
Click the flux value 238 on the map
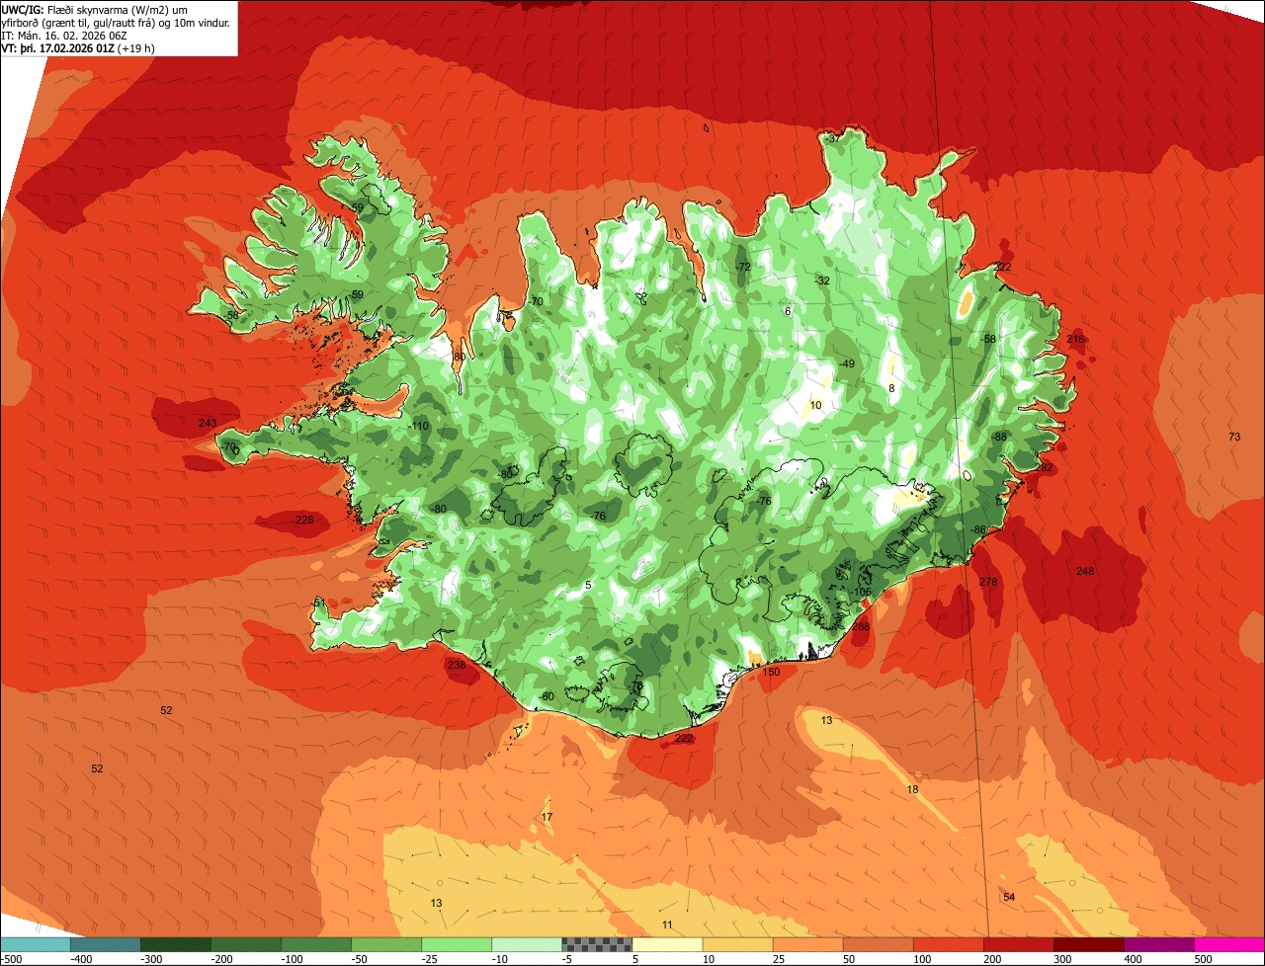pos(457,666)
